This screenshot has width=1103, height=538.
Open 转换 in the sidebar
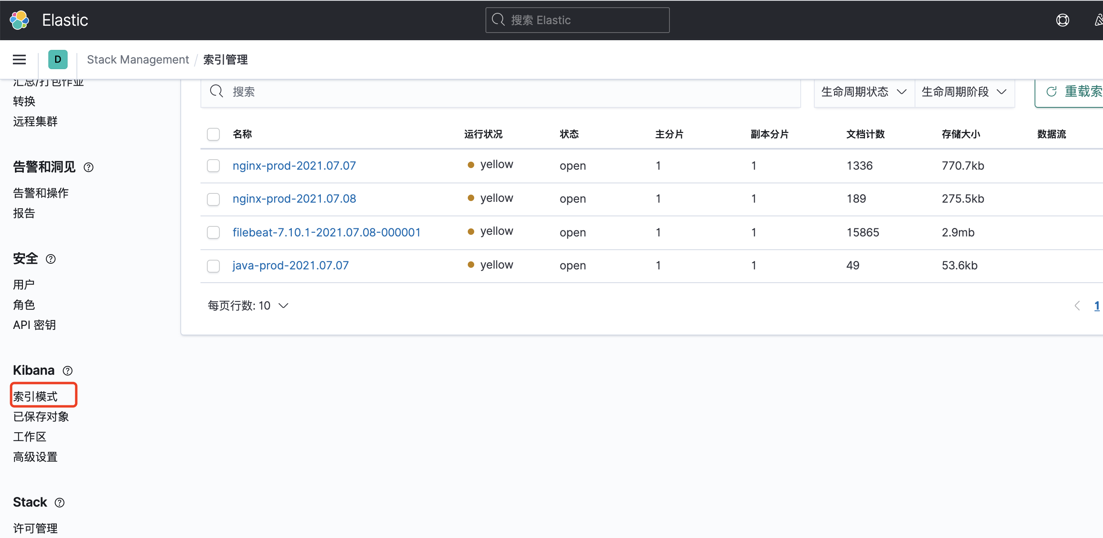(24, 101)
